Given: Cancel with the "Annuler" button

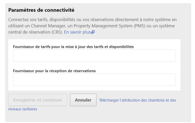Looking at the screenshot, I should coord(83,100).
